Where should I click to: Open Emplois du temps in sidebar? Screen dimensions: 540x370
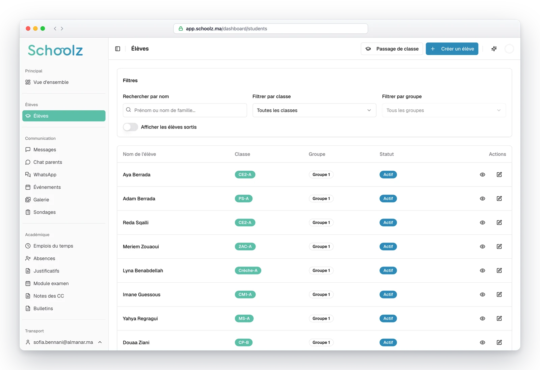64,246
